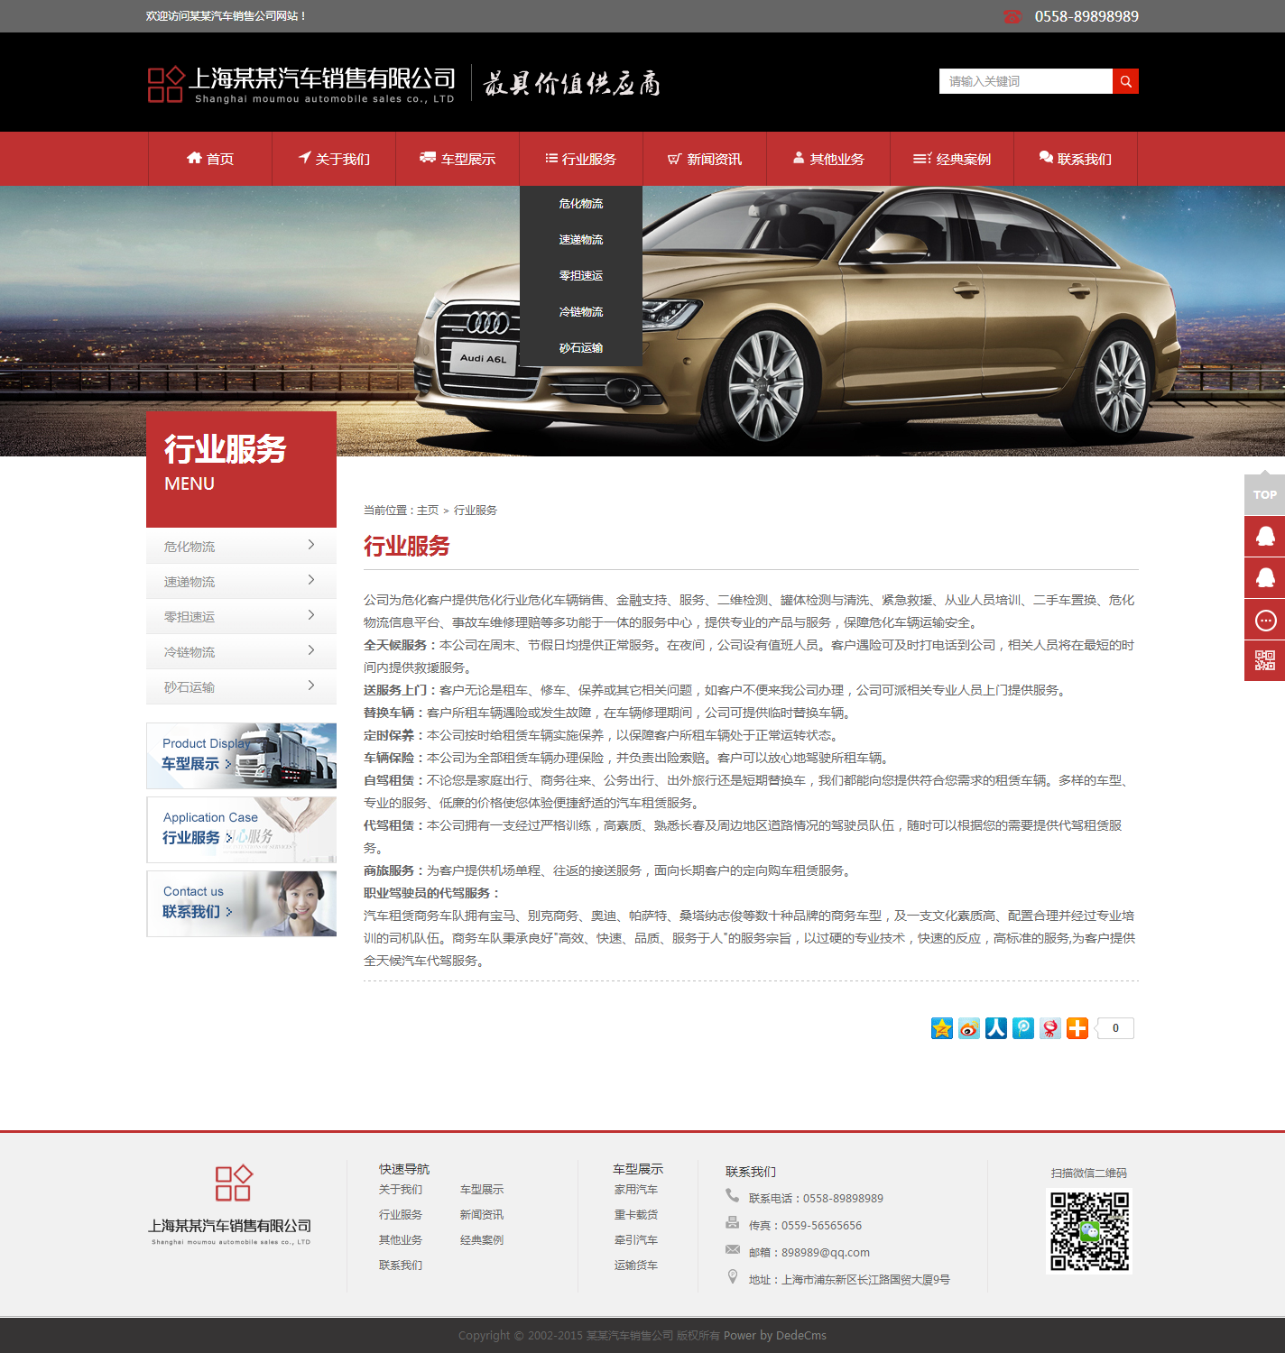Click the Renren share icon
The image size is (1285, 1353).
[996, 1028]
